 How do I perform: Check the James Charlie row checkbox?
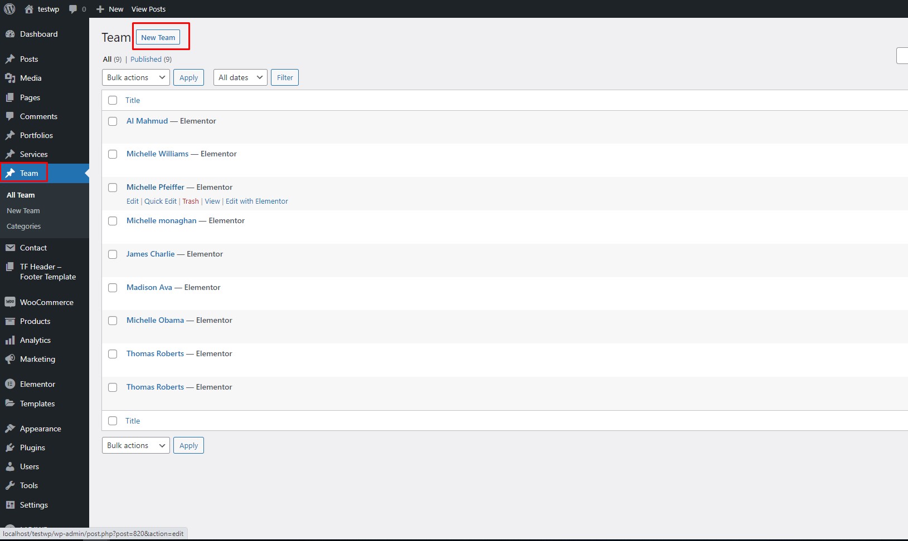tap(113, 254)
